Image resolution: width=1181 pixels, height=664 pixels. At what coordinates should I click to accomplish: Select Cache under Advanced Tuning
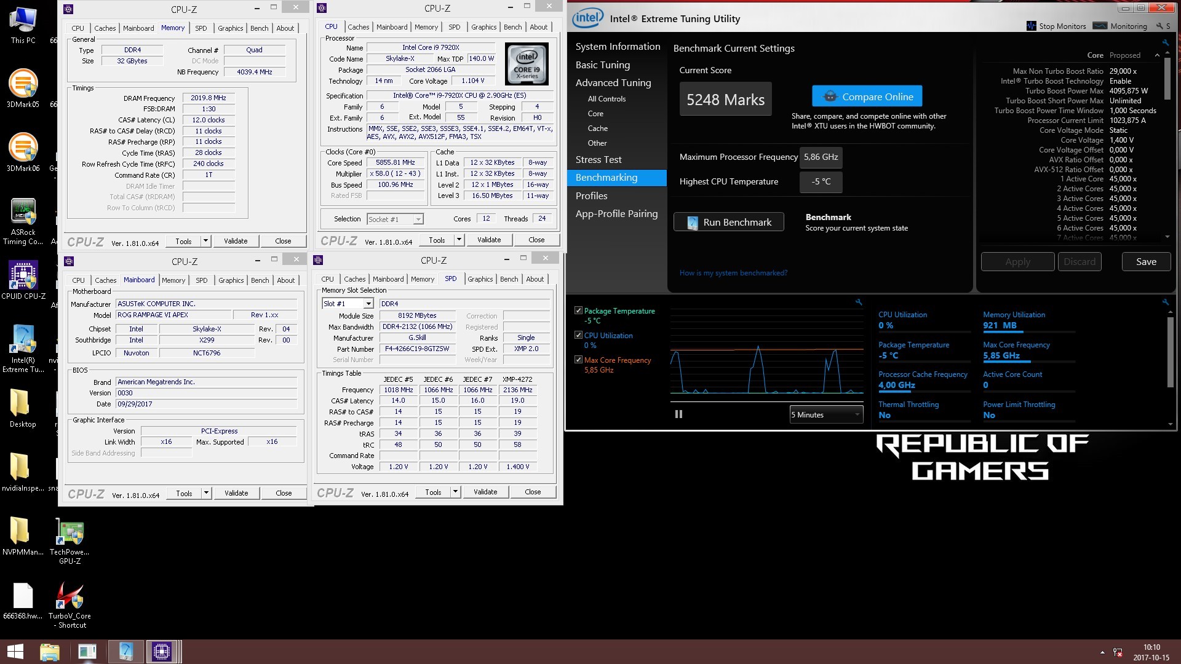[597, 128]
